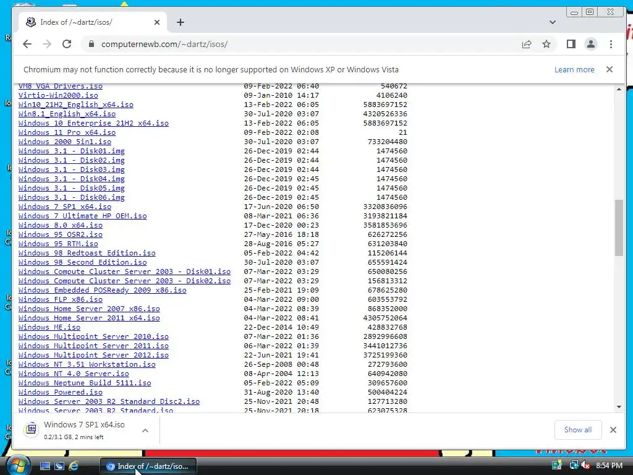Click the forward navigation arrow

point(47,44)
